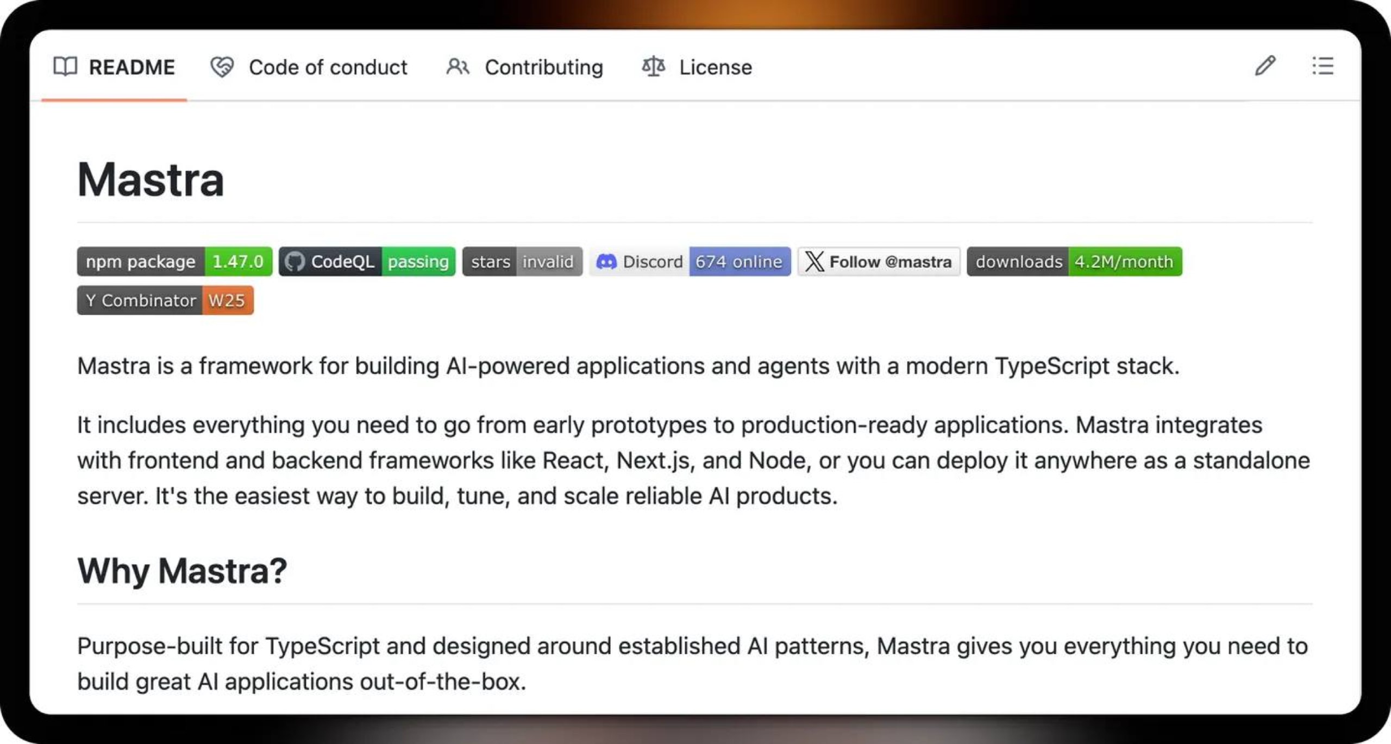Image resolution: width=1391 pixels, height=744 pixels.
Task: Click the Mastra main heading
Action: pos(151,179)
